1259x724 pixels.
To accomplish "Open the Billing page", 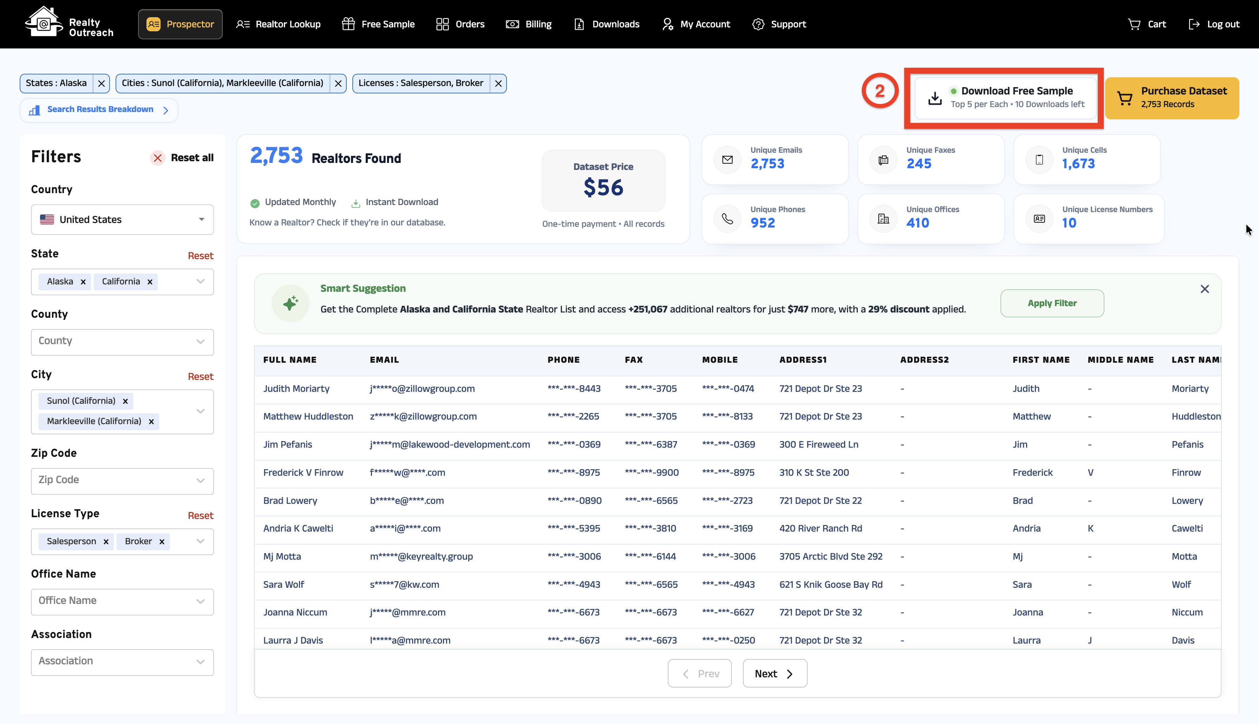I will (528, 24).
